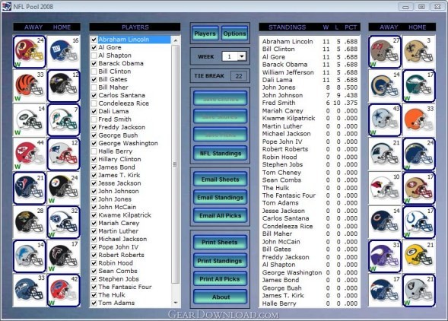Open the Options button

[234, 33]
